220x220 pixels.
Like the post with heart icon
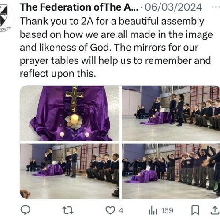pyautogui.click(x=110, y=210)
